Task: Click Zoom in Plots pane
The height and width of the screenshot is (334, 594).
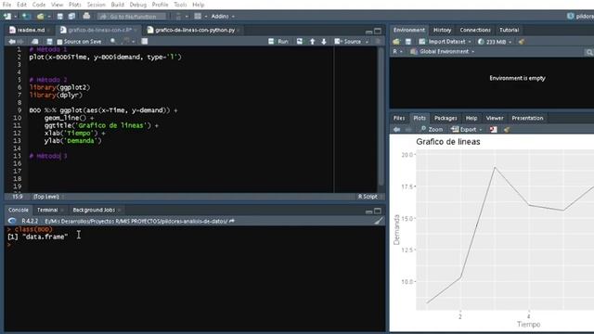Action: click(x=432, y=130)
